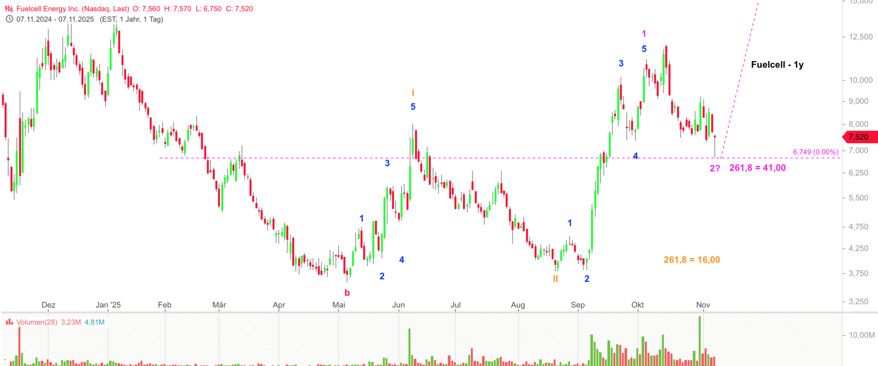Click the 'Fuelcell - 1y' chart annotation

click(777, 65)
